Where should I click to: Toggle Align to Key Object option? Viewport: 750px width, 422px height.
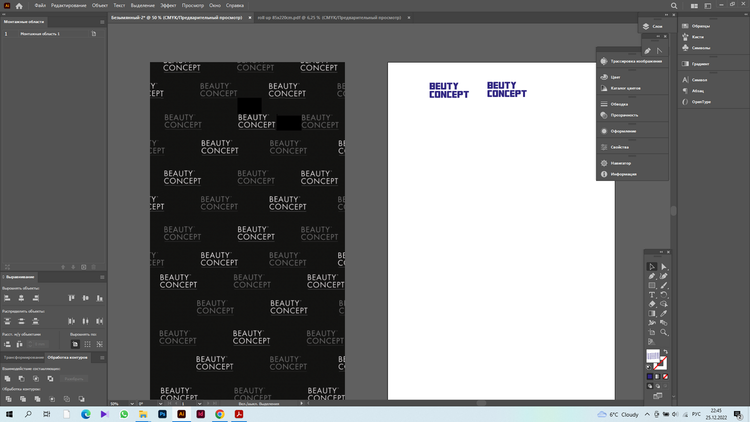tap(99, 344)
